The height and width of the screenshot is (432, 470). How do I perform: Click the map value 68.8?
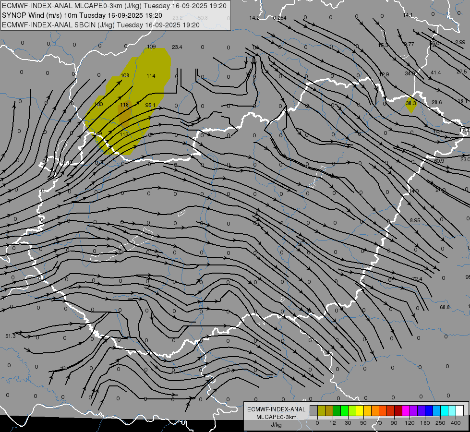coord(445,307)
